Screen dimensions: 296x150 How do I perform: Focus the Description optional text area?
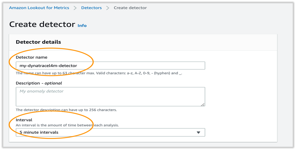pos(111,97)
